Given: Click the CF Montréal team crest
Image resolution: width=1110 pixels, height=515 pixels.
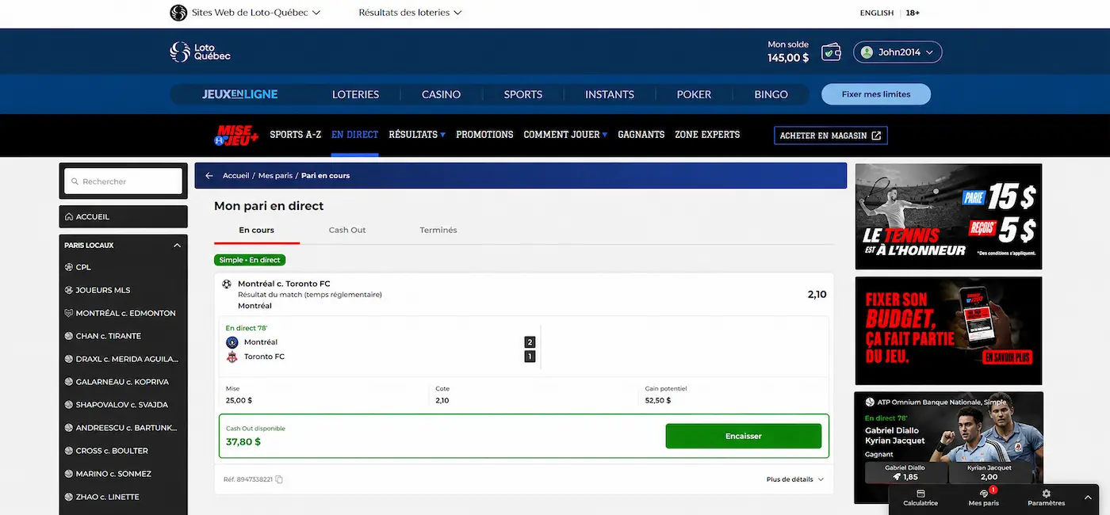Looking at the screenshot, I should tap(232, 342).
